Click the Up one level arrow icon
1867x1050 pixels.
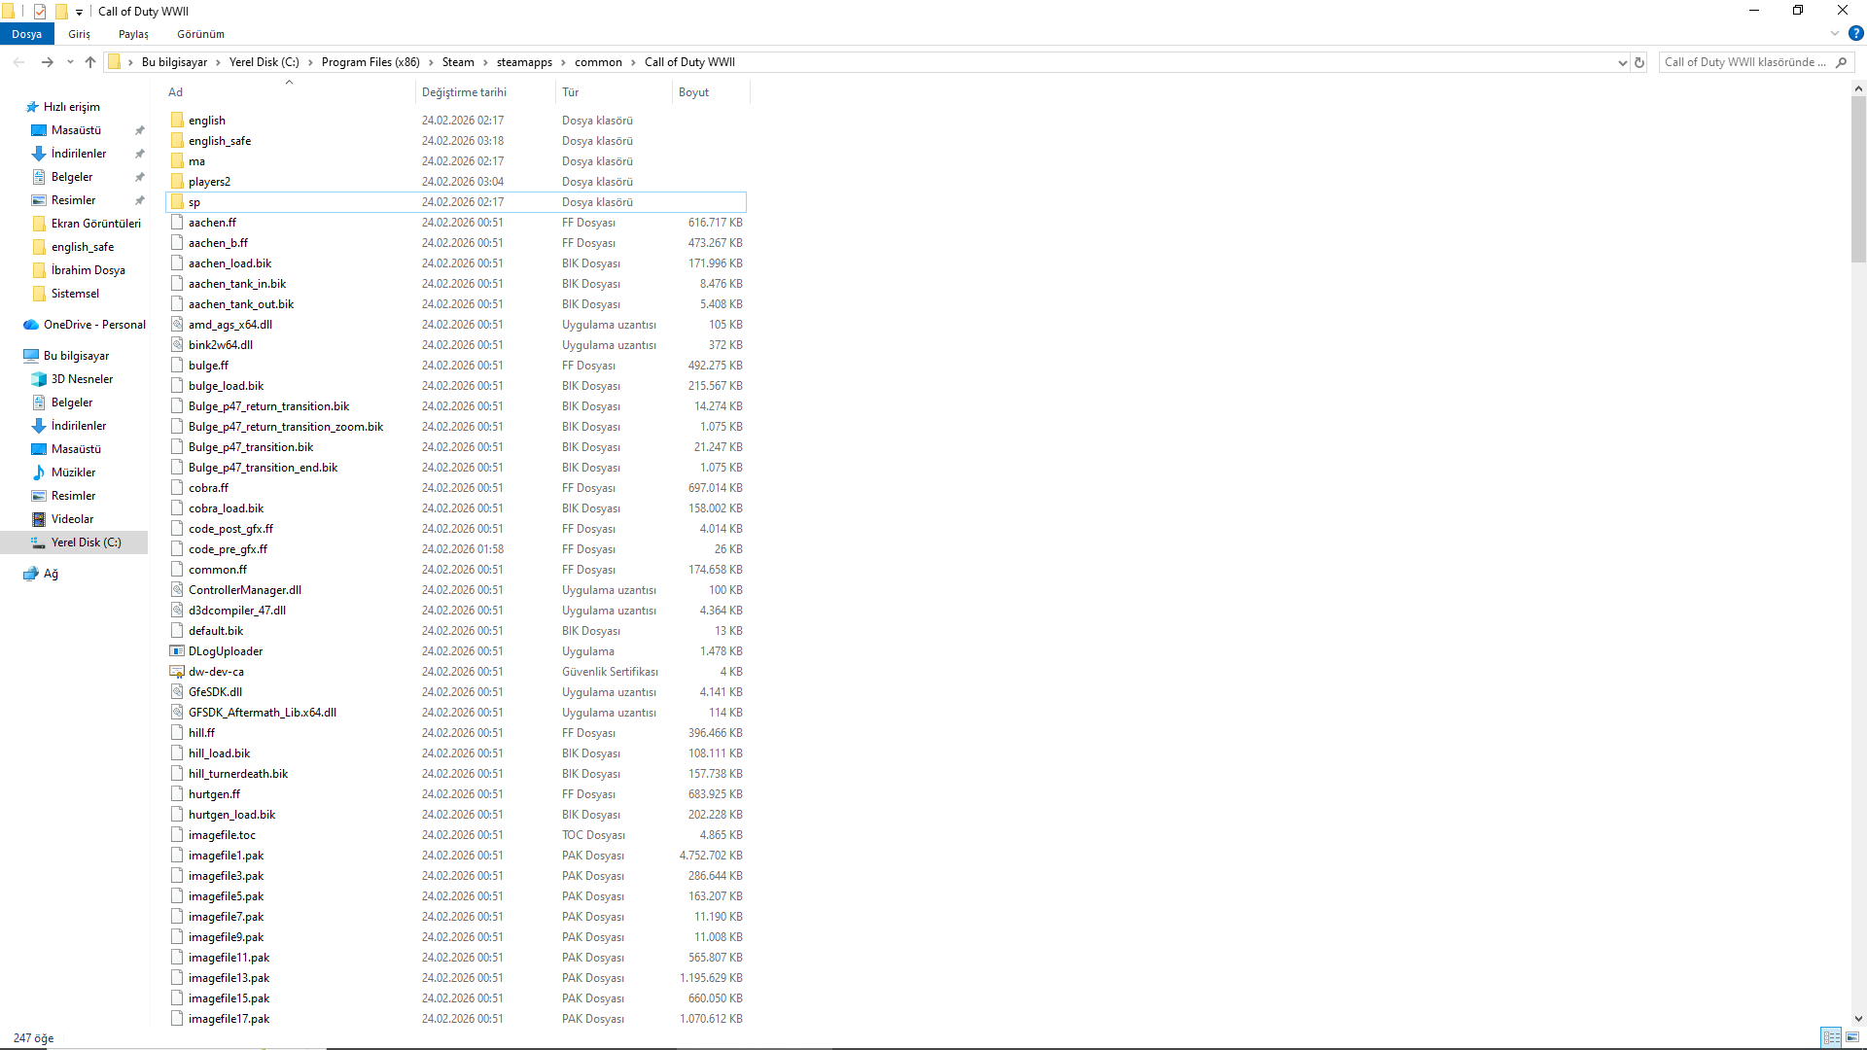tap(90, 62)
